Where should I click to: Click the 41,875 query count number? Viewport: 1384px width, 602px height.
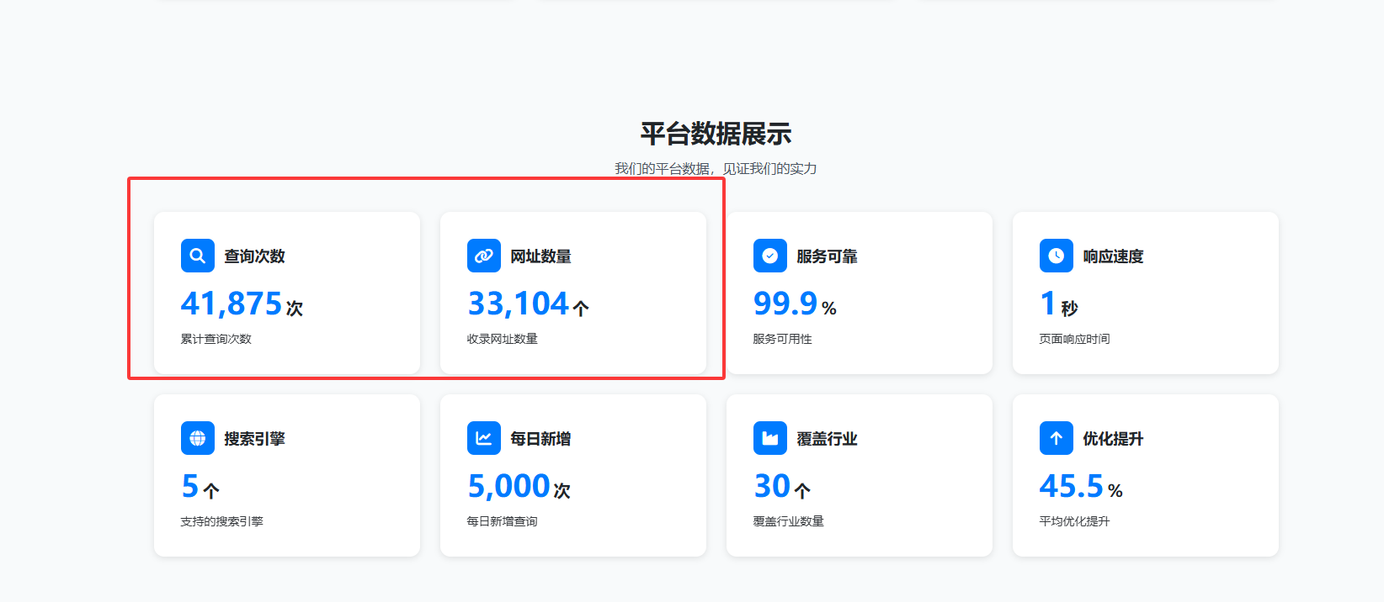[232, 304]
